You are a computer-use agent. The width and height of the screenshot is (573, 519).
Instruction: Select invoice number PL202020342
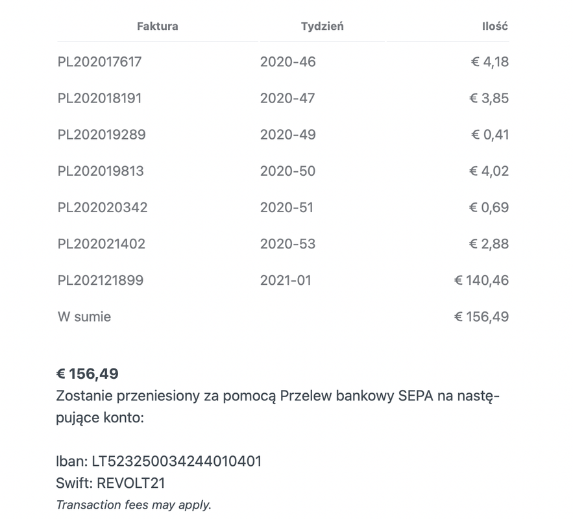coord(103,208)
